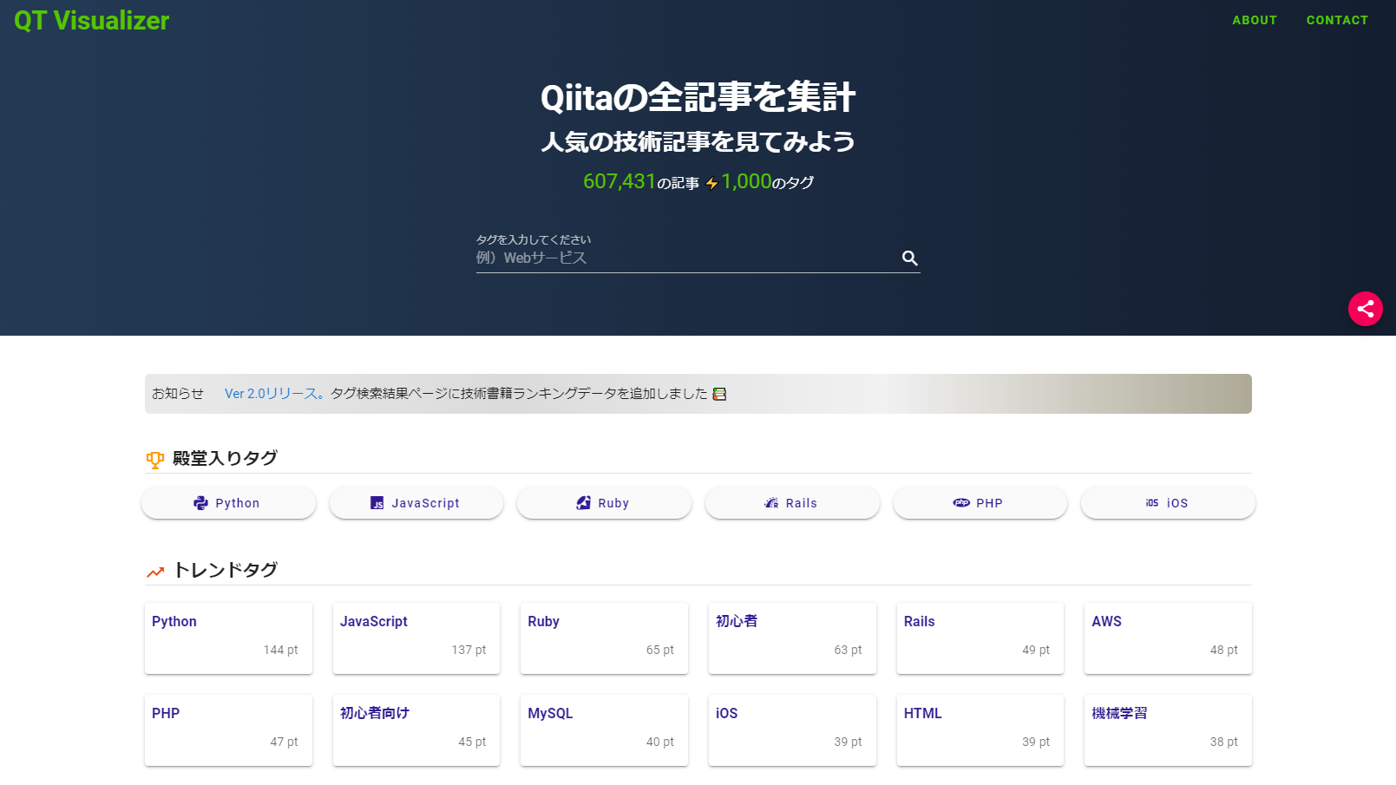Open the PHP trend card with 47 pt
1396x785 pixels.
pos(228,729)
